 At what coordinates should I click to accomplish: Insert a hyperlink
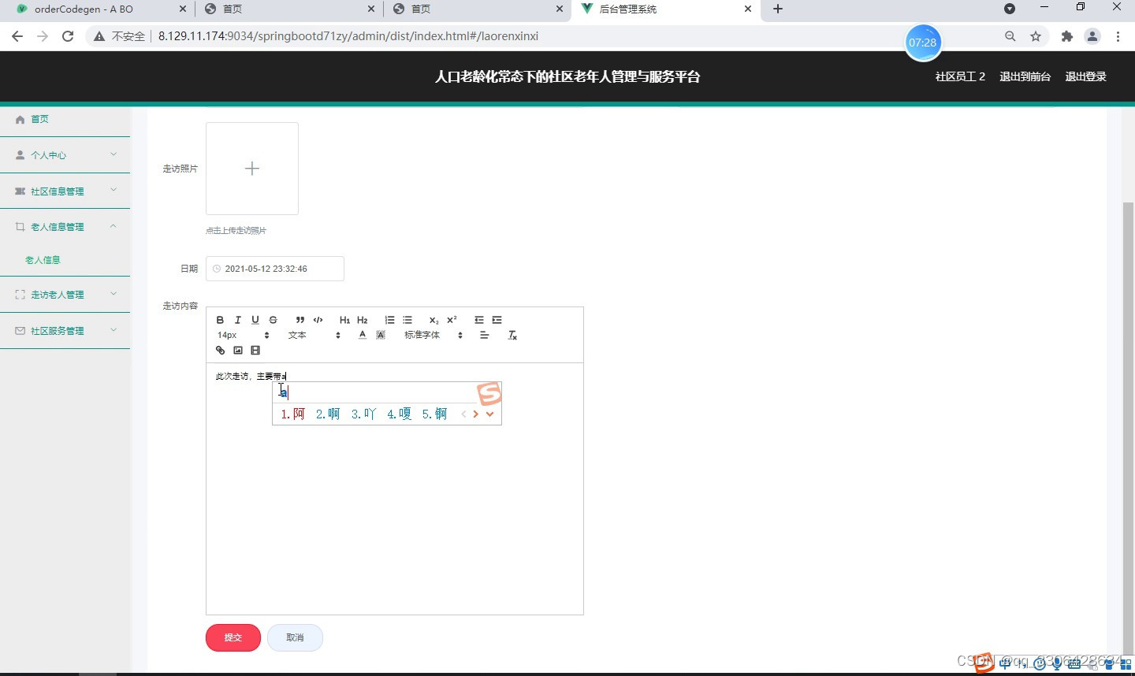(220, 351)
